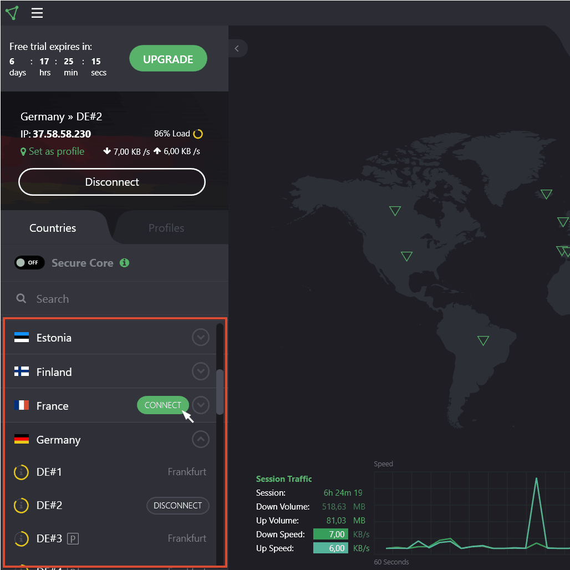Open the Secure Core info icon
The height and width of the screenshot is (570, 570).
pyautogui.click(x=124, y=262)
